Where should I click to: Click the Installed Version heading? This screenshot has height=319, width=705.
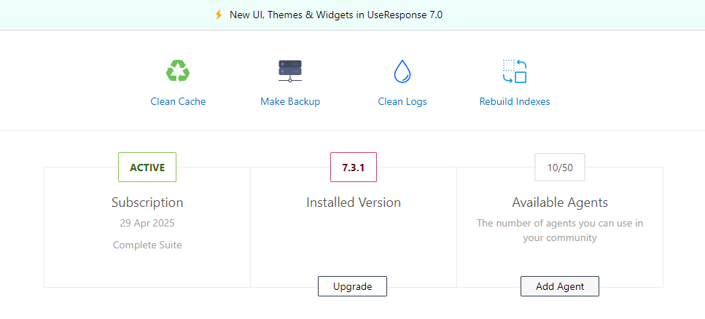[x=354, y=202]
